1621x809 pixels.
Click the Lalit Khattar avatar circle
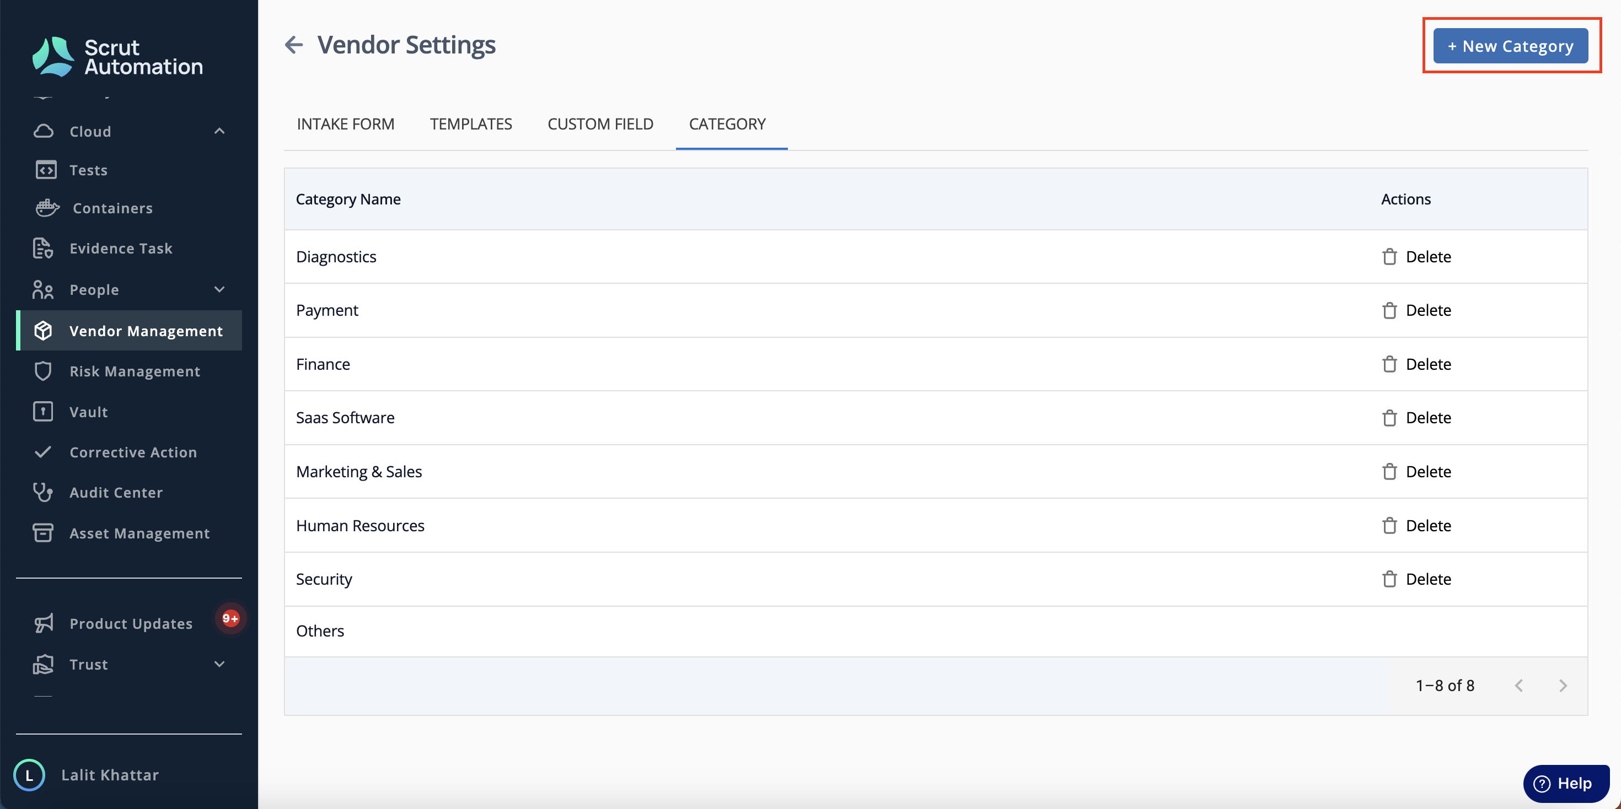(x=29, y=775)
